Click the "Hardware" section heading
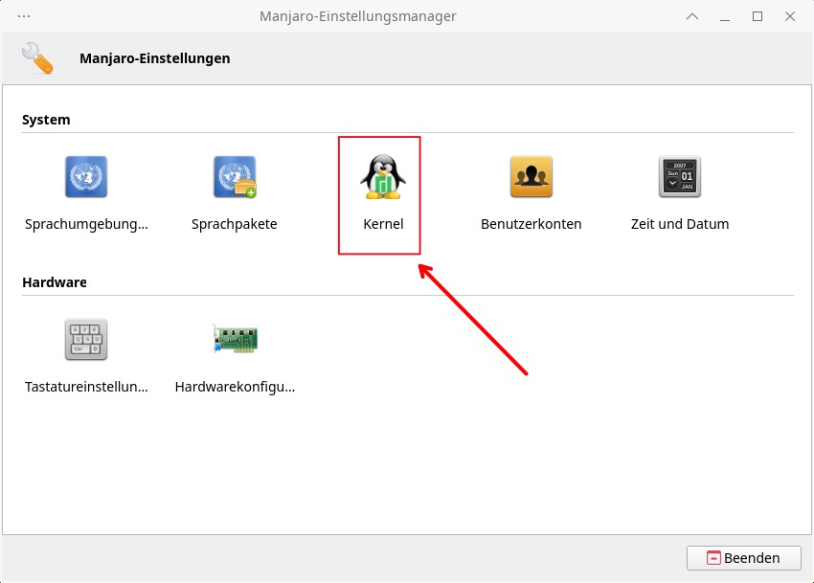 click(x=55, y=282)
